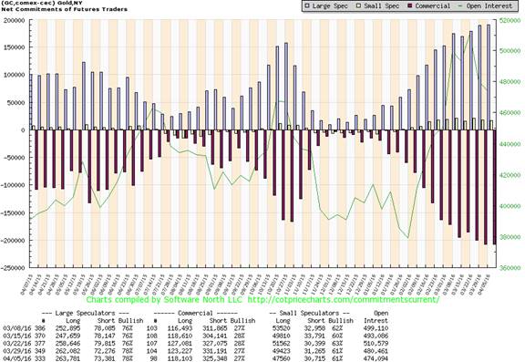Click the -250000 left axis label
Screen dimensions: 525x362
pos(13,268)
